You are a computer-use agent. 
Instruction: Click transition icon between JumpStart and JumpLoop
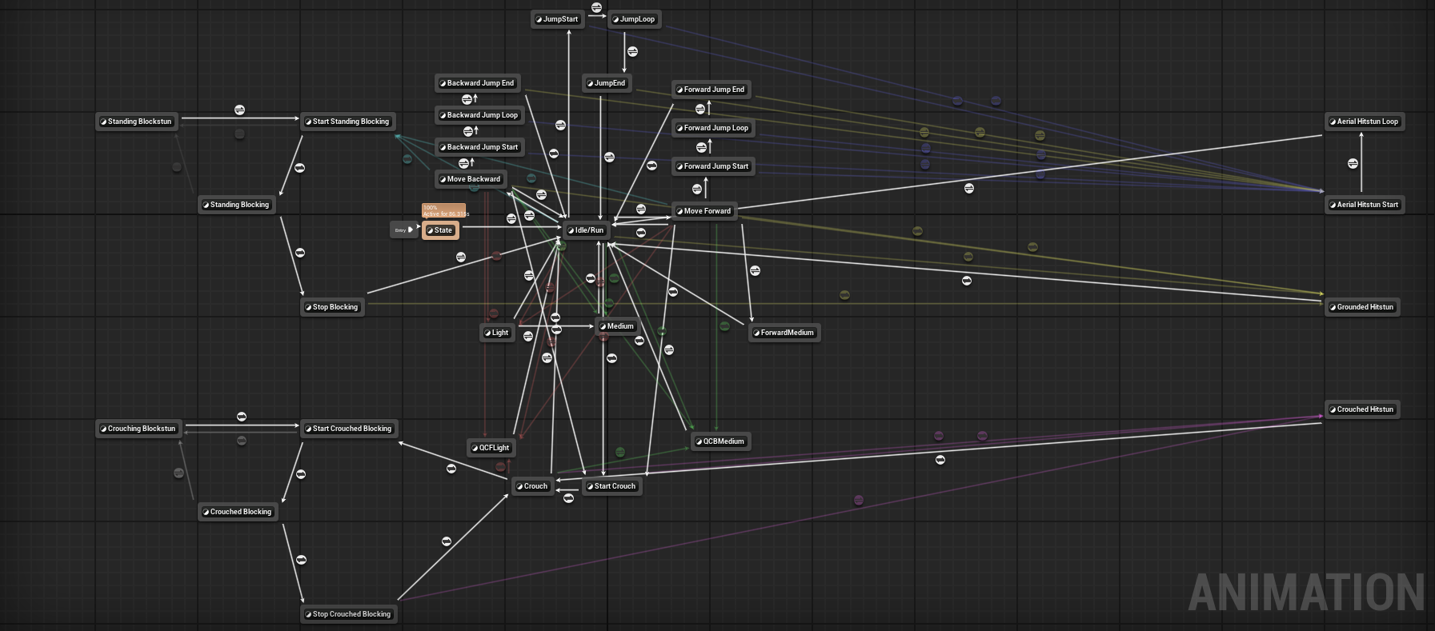(x=596, y=8)
